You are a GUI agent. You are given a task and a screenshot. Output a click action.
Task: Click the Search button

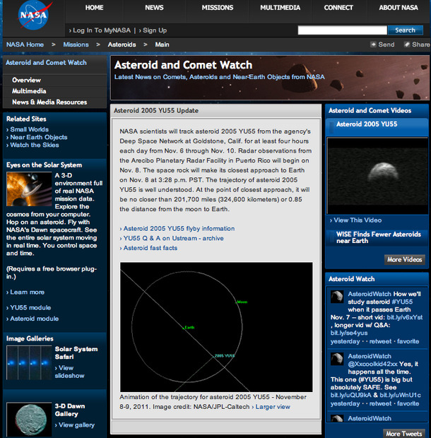pos(405,30)
